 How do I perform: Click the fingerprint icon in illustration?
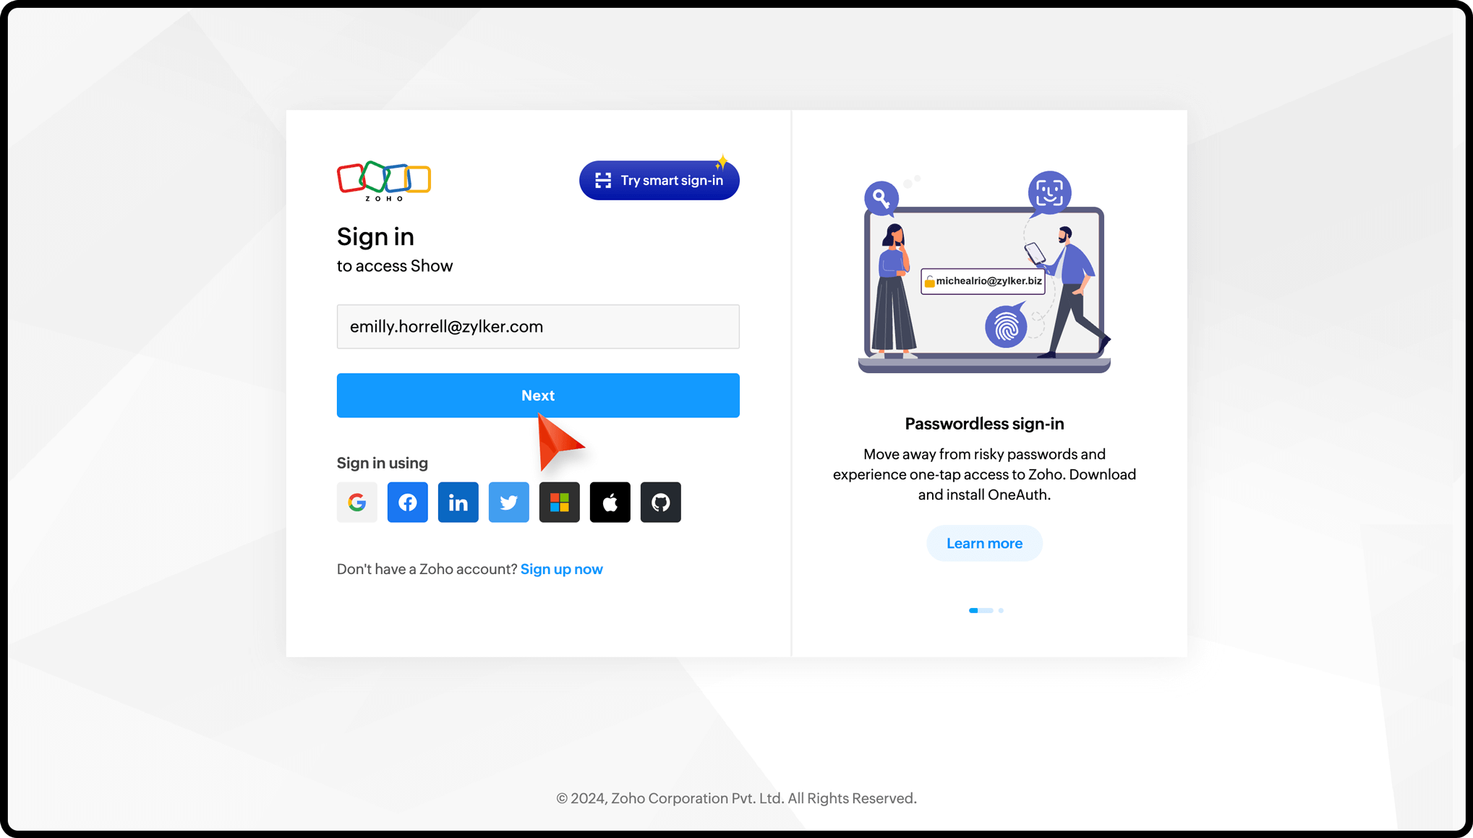1005,328
